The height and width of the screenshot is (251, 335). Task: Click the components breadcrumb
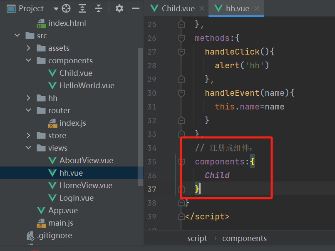point(244,238)
